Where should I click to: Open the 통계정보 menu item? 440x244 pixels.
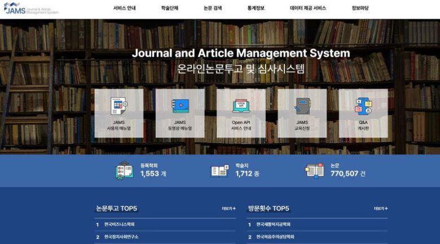click(x=256, y=8)
